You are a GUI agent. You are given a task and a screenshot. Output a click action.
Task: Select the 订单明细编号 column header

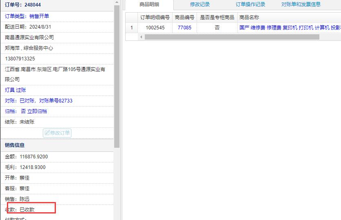(x=155, y=18)
